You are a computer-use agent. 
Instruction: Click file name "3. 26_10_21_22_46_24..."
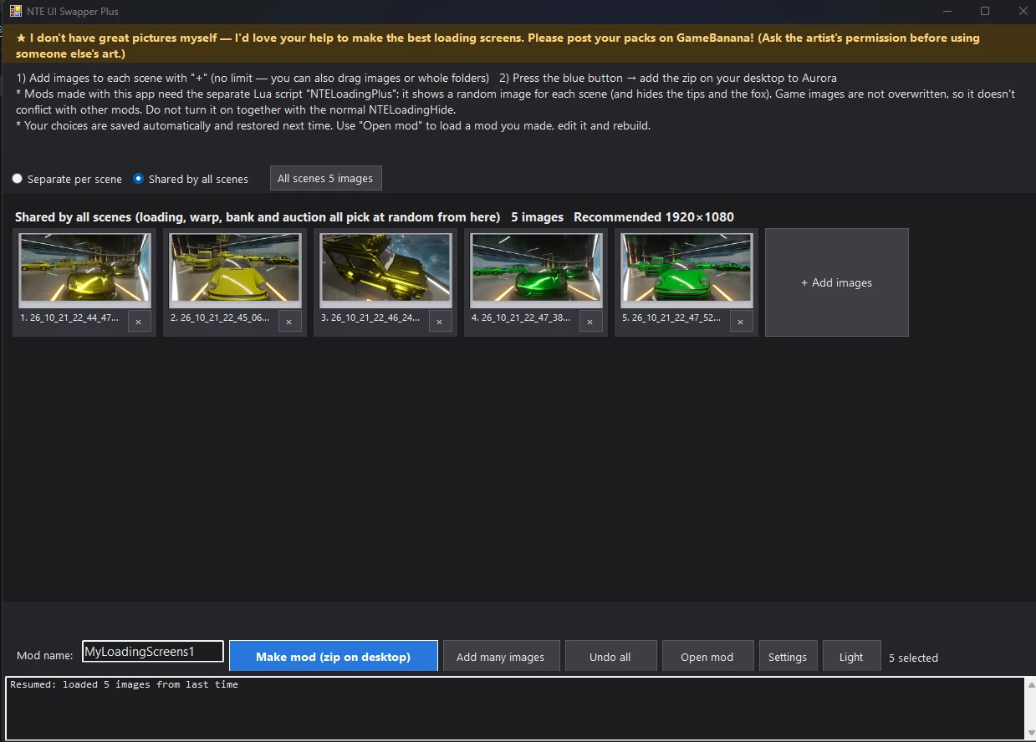tap(370, 318)
